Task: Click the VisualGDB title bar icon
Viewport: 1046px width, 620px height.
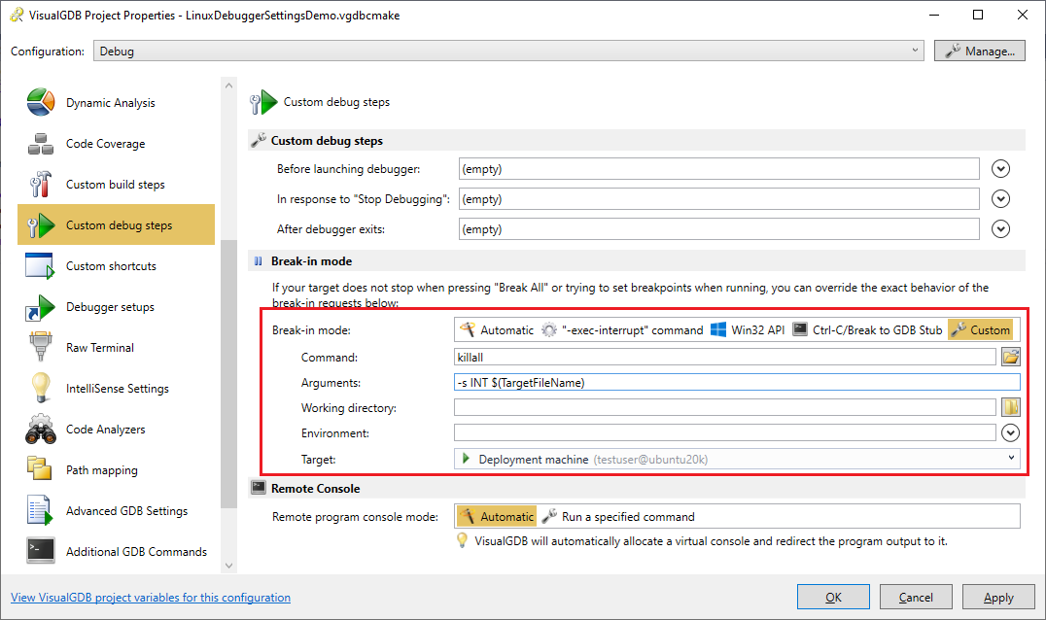Action: (16, 15)
